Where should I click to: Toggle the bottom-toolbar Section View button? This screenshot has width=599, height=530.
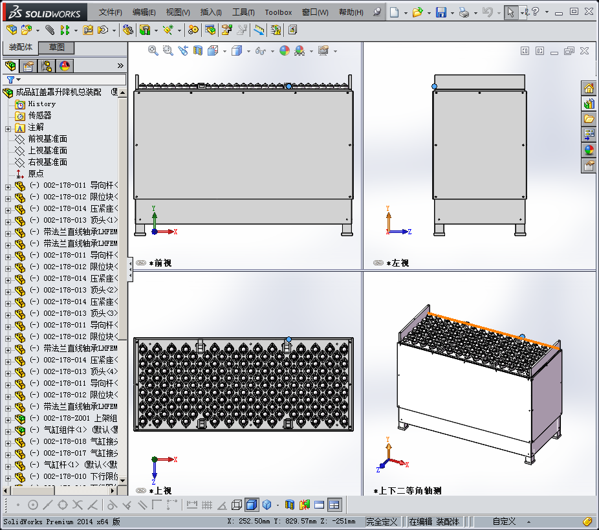[x=290, y=505]
